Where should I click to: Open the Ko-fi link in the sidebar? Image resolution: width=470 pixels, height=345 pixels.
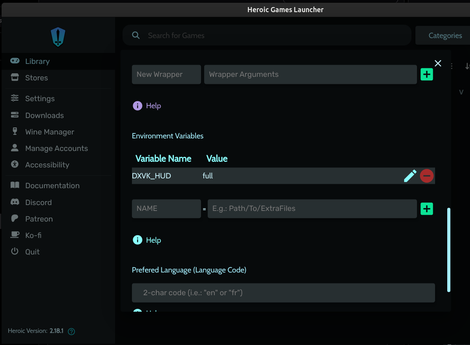tap(59, 235)
